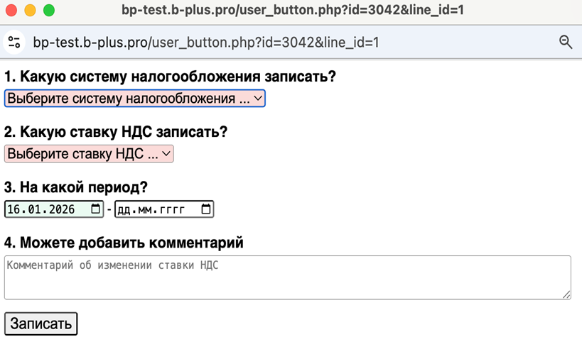582x354 pixels.
Task: Click the comment box resize handle
Action: [x=566, y=294]
